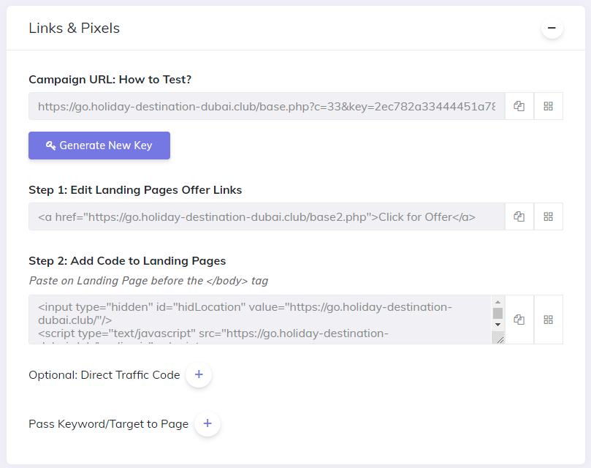This screenshot has height=468, width=591.
Task: Copy the Campaign URL to clipboard
Action: 519,107
